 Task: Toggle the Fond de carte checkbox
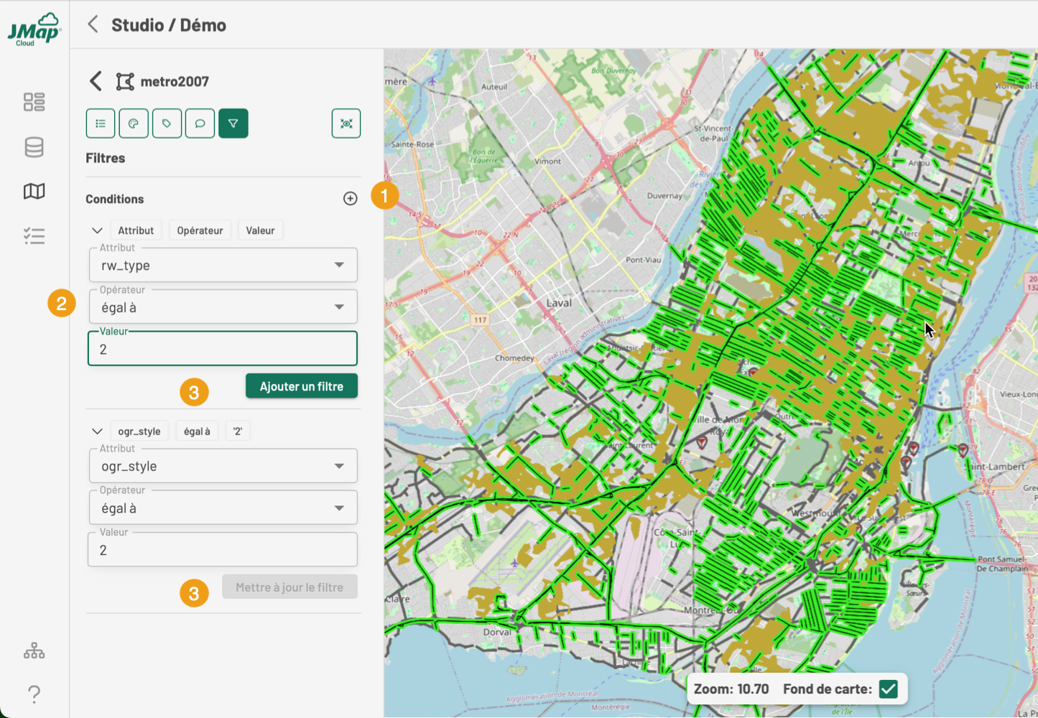[889, 689]
